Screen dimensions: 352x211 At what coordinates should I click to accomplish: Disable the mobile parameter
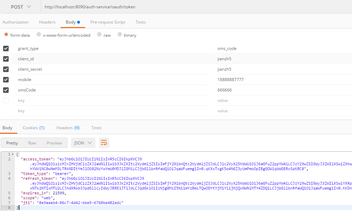click(x=6, y=79)
